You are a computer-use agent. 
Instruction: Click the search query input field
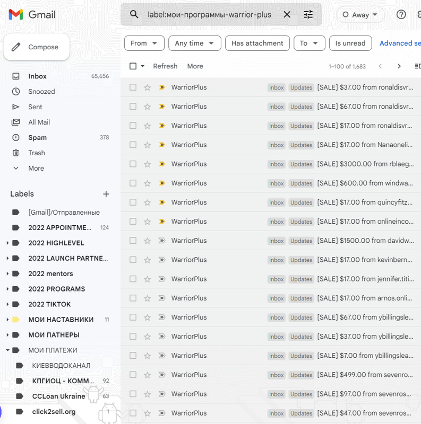tap(209, 14)
